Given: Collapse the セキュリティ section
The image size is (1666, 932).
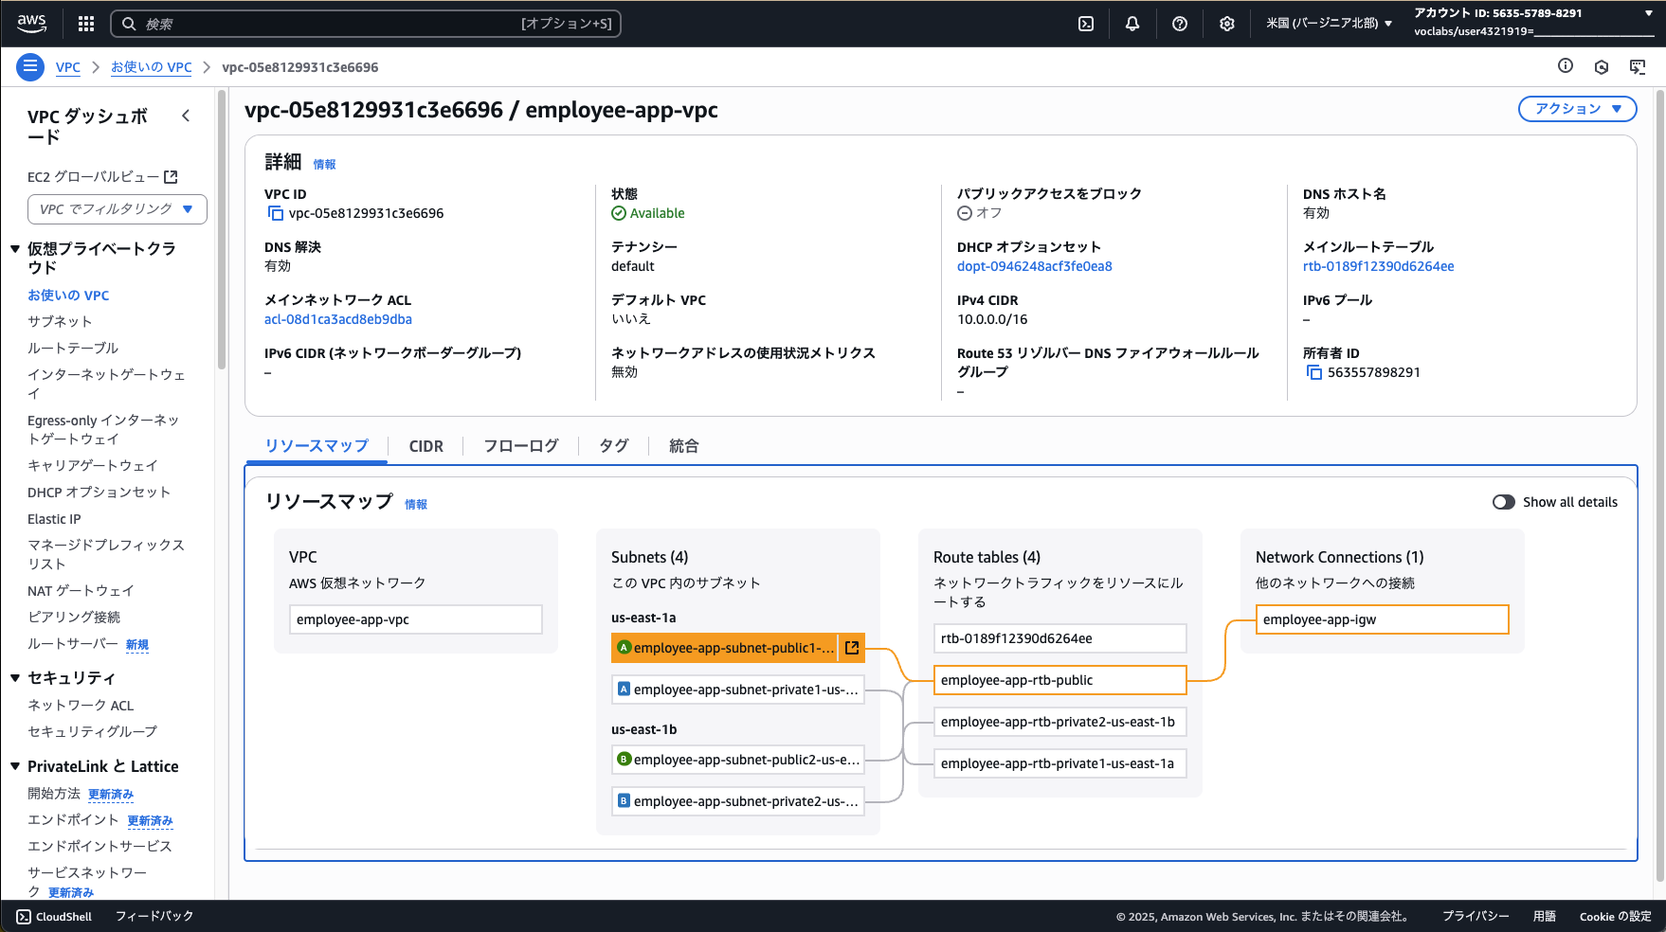Looking at the screenshot, I should [15, 678].
